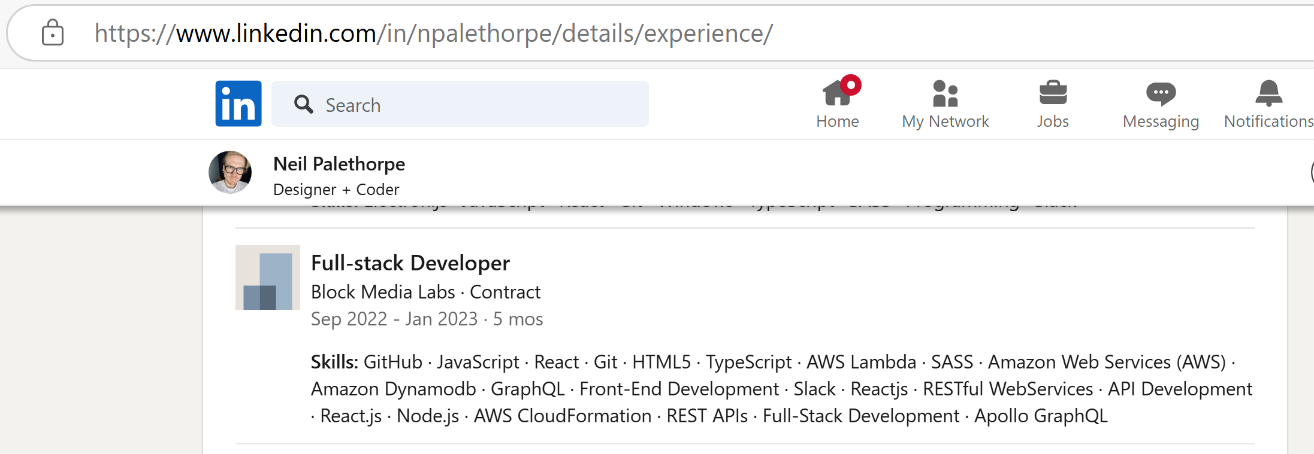Open the Neil Palethorpe name link
Viewport: 1314px width, 454px height.
point(339,164)
